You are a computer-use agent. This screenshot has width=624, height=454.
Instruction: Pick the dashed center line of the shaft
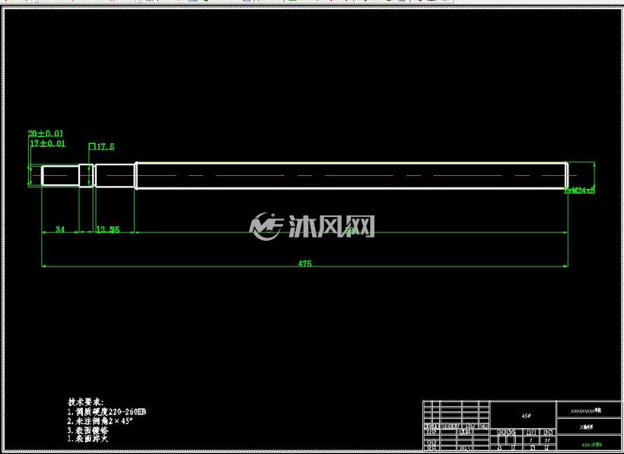pos(304,175)
